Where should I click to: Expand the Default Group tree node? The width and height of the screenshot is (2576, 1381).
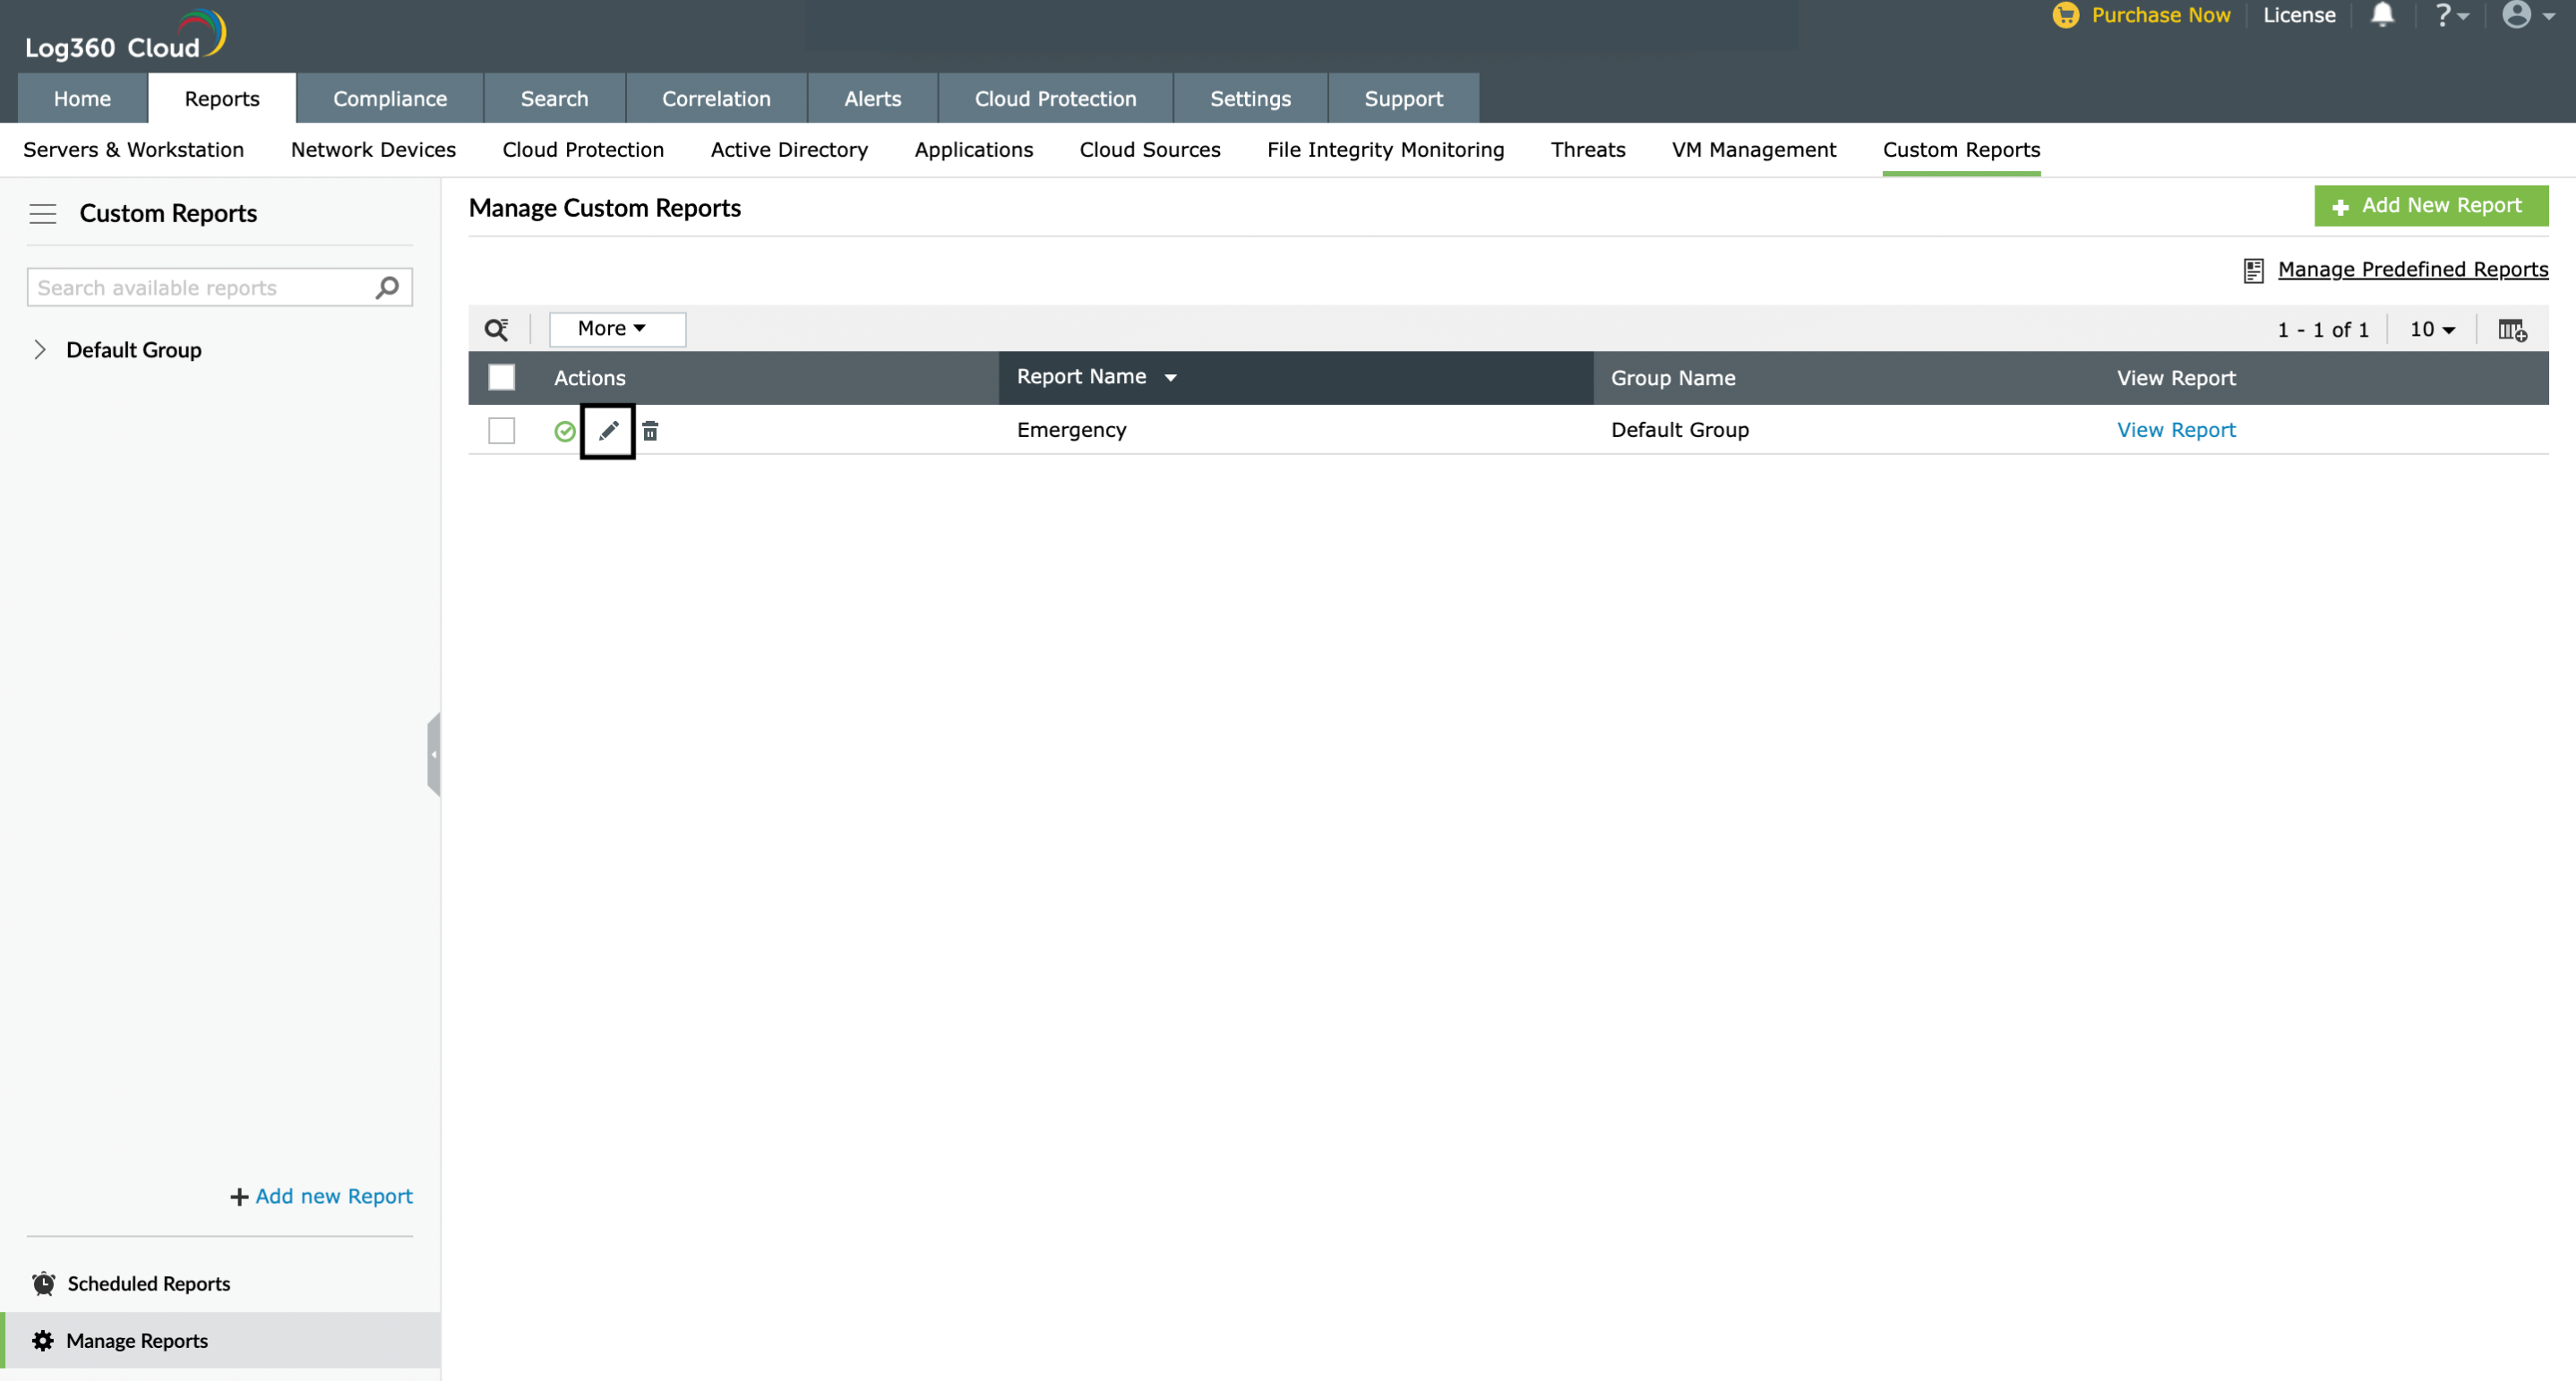40,350
